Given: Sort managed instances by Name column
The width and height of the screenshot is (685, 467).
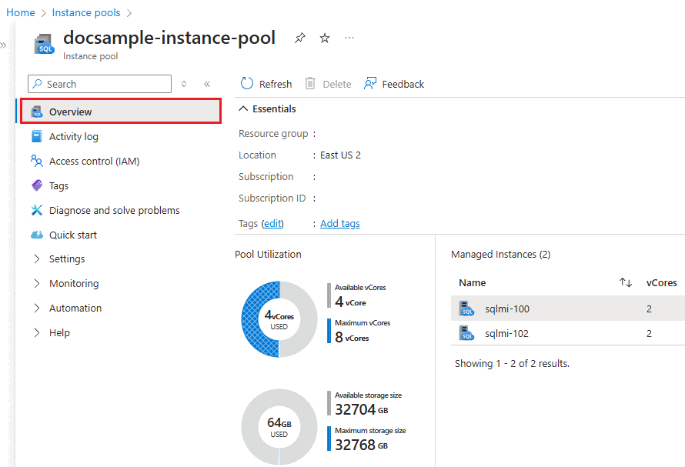Looking at the screenshot, I should 625,283.
